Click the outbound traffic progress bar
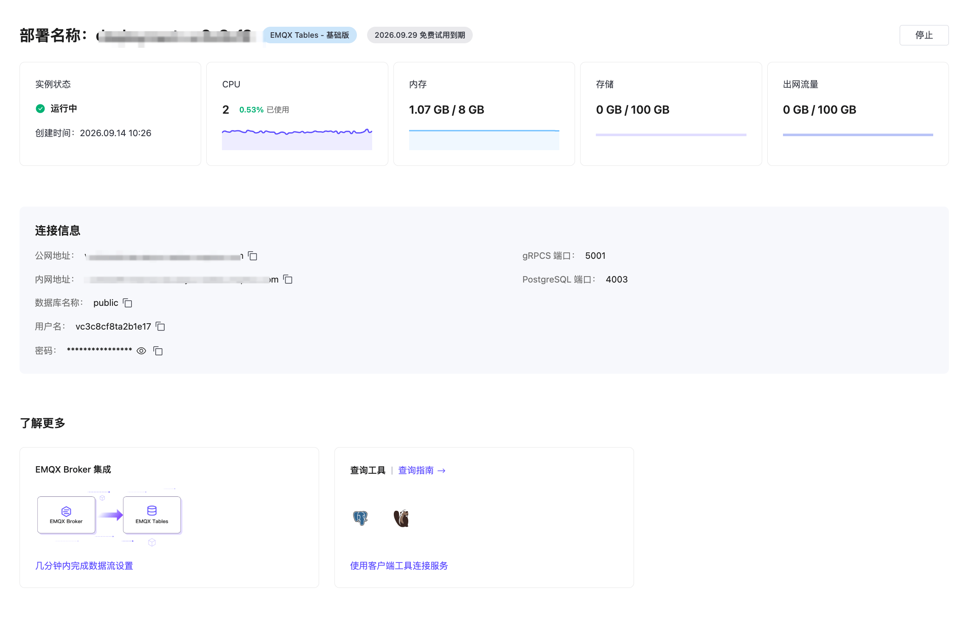 pos(858,135)
